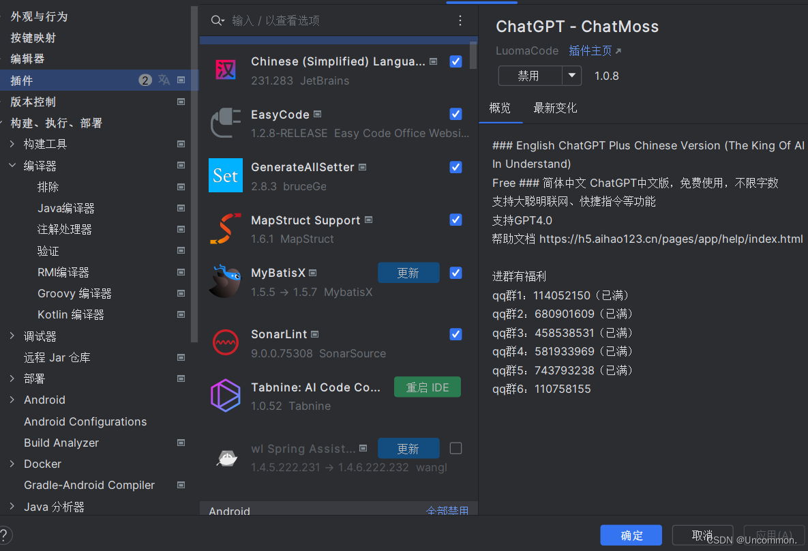Viewport: 808px width, 551px height.
Task: Switch to the 概览 tab
Action: (500, 108)
